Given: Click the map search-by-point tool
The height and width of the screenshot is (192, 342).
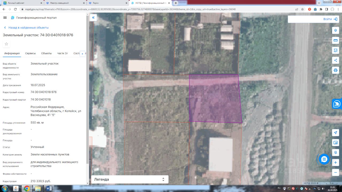Looking at the screenshot, I should tap(336, 153).
